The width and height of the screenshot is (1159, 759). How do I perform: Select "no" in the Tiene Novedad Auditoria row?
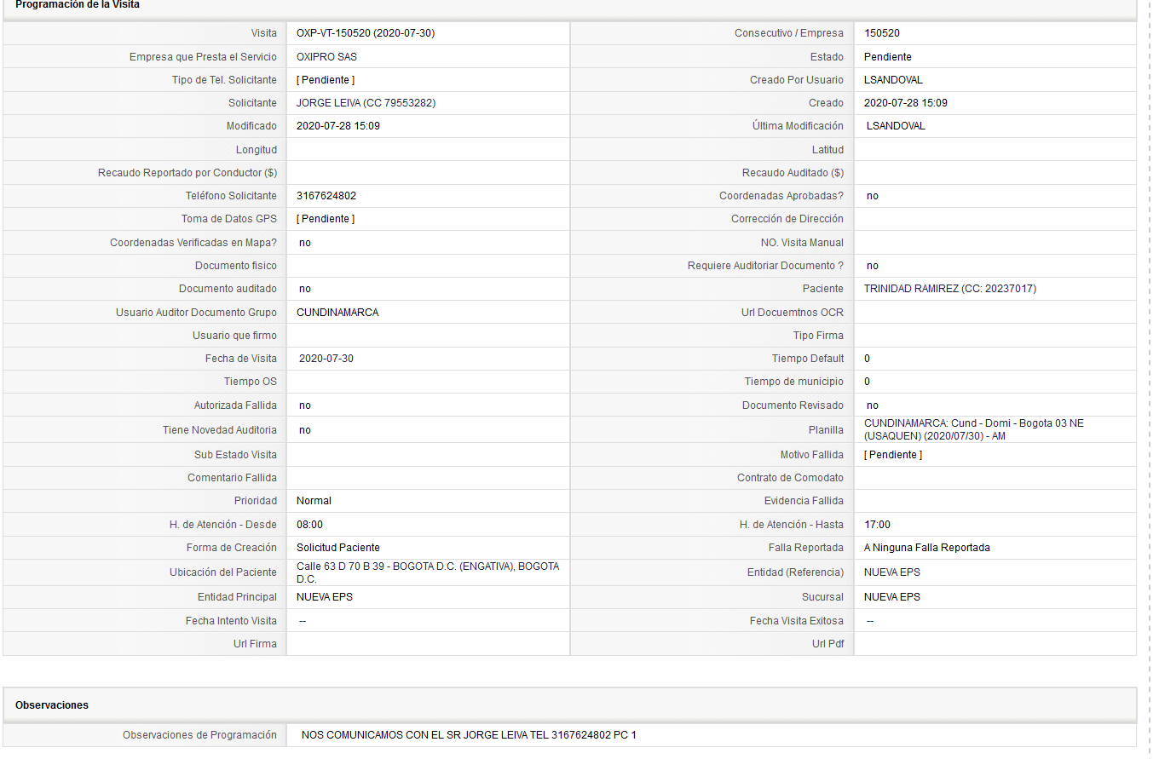pos(305,430)
